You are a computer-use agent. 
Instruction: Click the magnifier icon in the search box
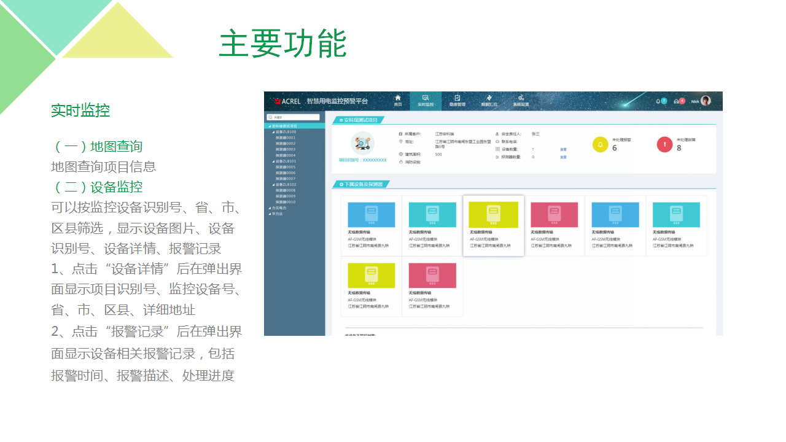point(270,117)
